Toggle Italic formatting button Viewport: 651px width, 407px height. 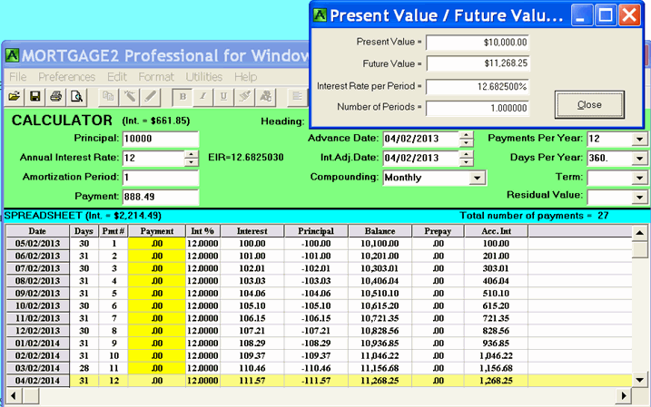point(203,96)
